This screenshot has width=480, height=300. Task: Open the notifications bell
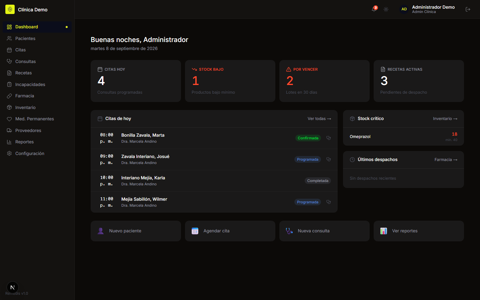(x=374, y=9)
